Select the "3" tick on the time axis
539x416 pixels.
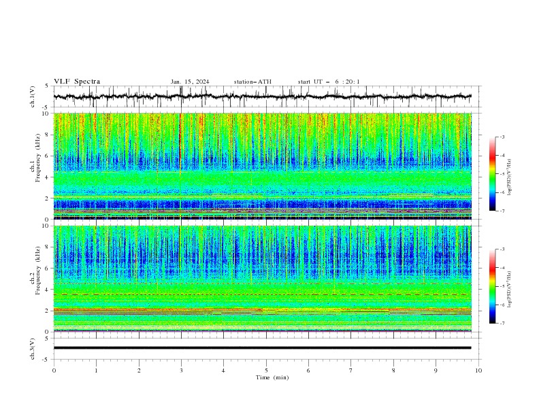pos(181,370)
